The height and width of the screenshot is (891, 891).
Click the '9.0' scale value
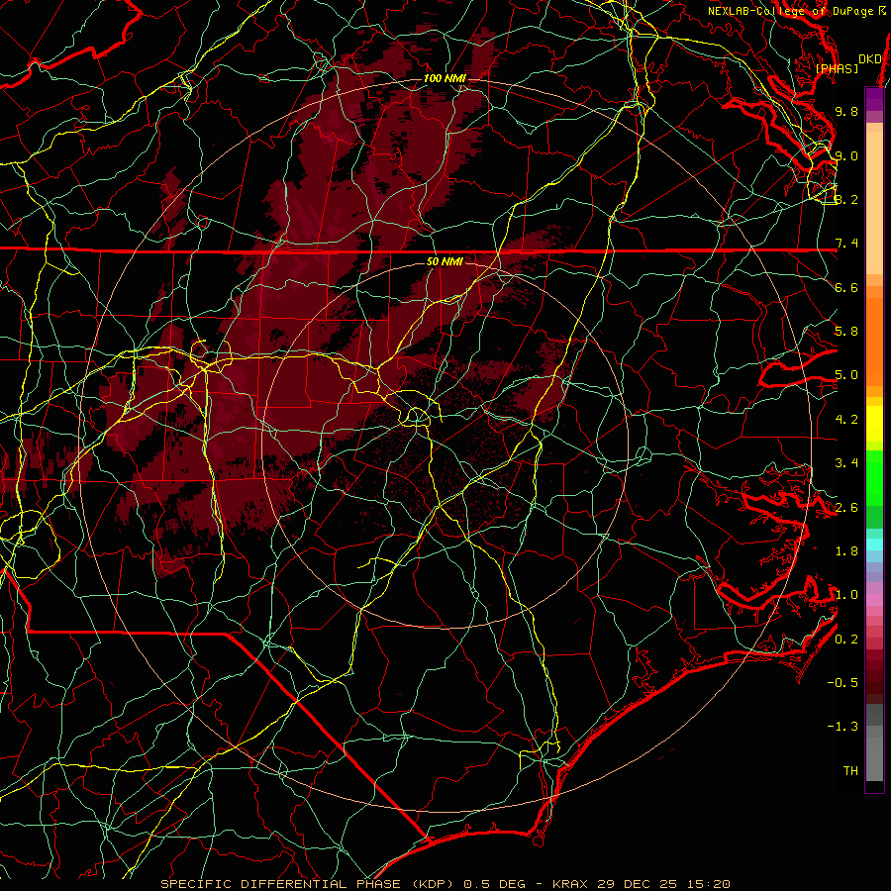(846, 155)
